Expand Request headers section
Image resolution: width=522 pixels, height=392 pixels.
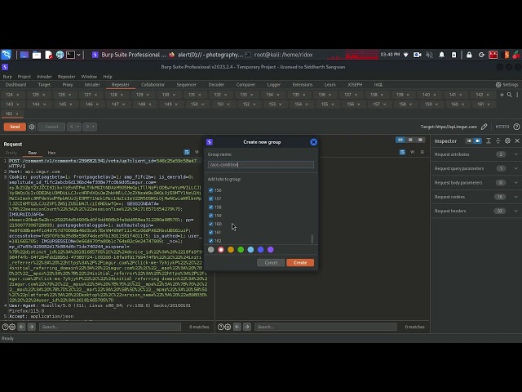coord(515,211)
